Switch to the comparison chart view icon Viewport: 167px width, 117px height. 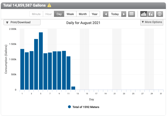(x=151, y=14)
